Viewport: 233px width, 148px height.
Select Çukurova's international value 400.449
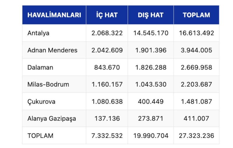(151, 102)
